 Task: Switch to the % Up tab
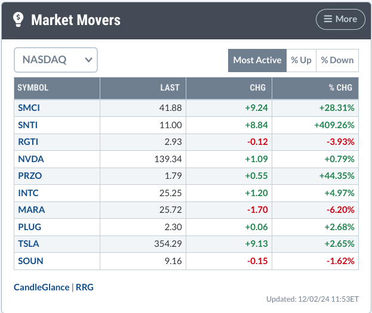(301, 60)
